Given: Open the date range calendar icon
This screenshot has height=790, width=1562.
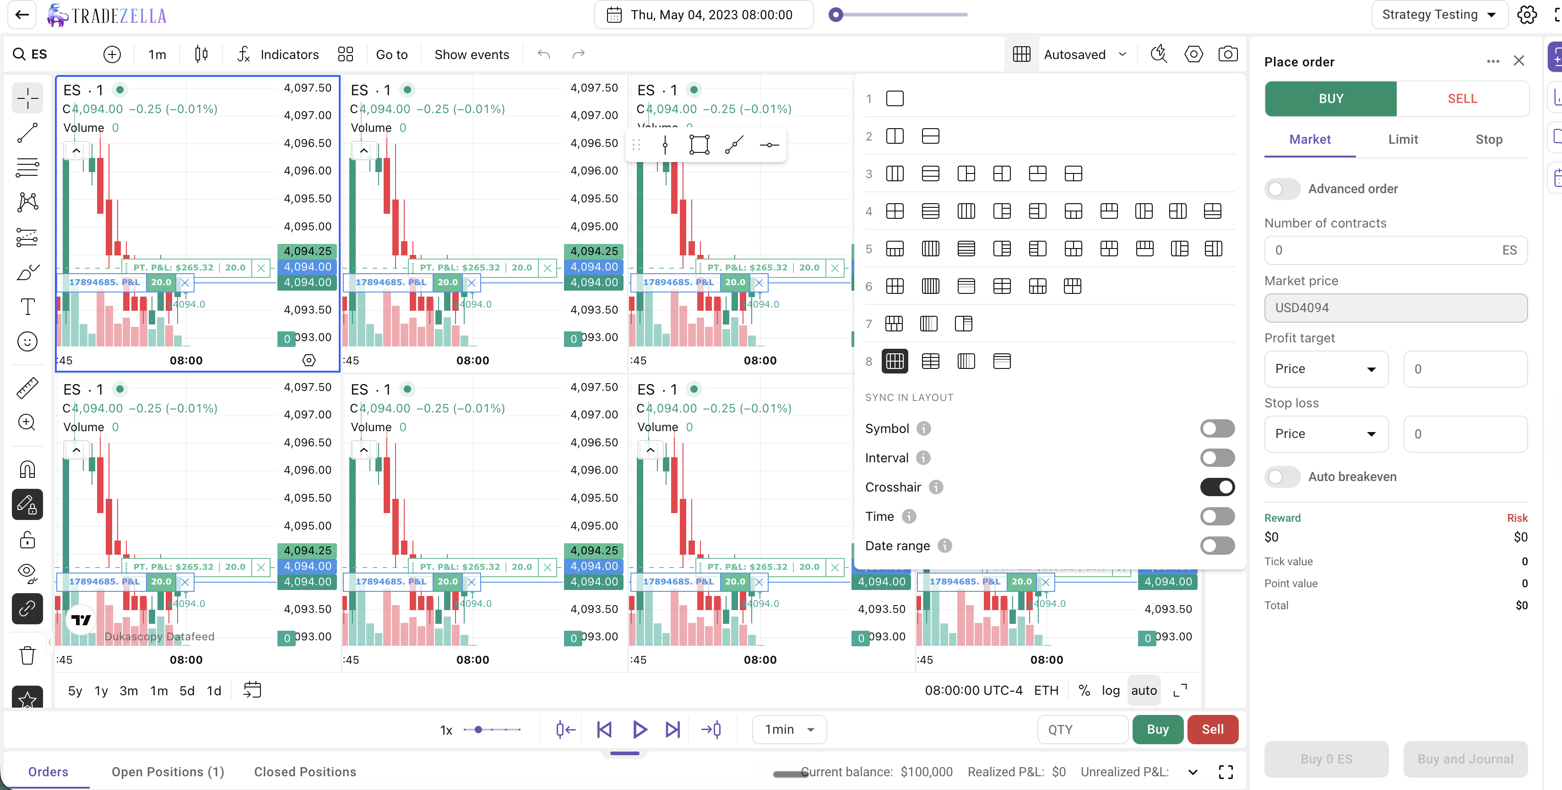Looking at the screenshot, I should 252,690.
